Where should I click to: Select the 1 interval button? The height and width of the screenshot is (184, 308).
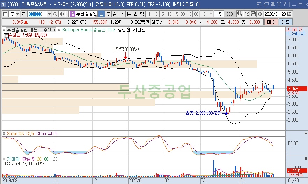click(x=149, y=14)
